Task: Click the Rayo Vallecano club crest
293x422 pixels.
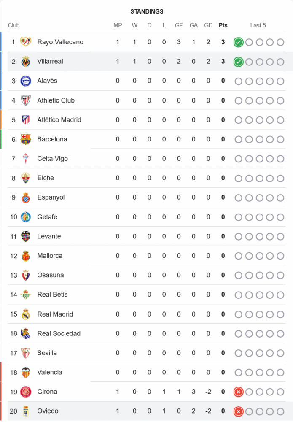Action: pyautogui.click(x=26, y=42)
